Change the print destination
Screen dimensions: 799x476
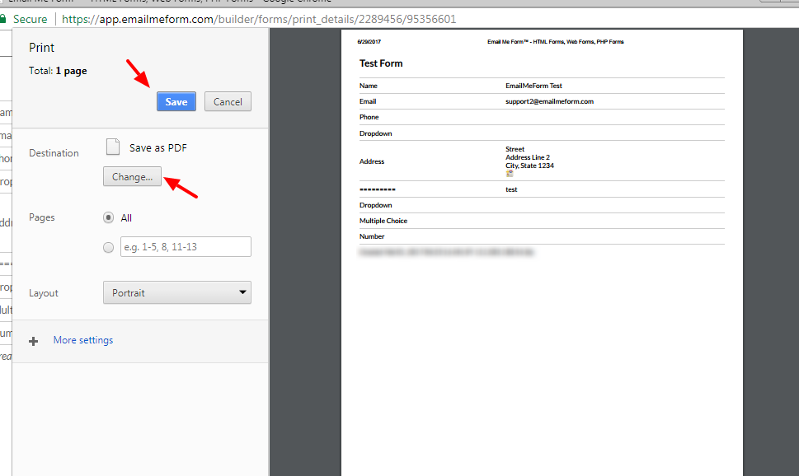tap(133, 177)
